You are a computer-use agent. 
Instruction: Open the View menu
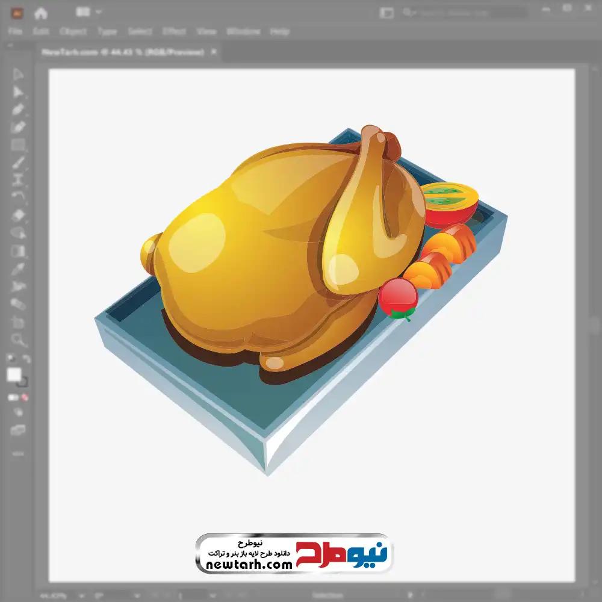tap(206, 31)
